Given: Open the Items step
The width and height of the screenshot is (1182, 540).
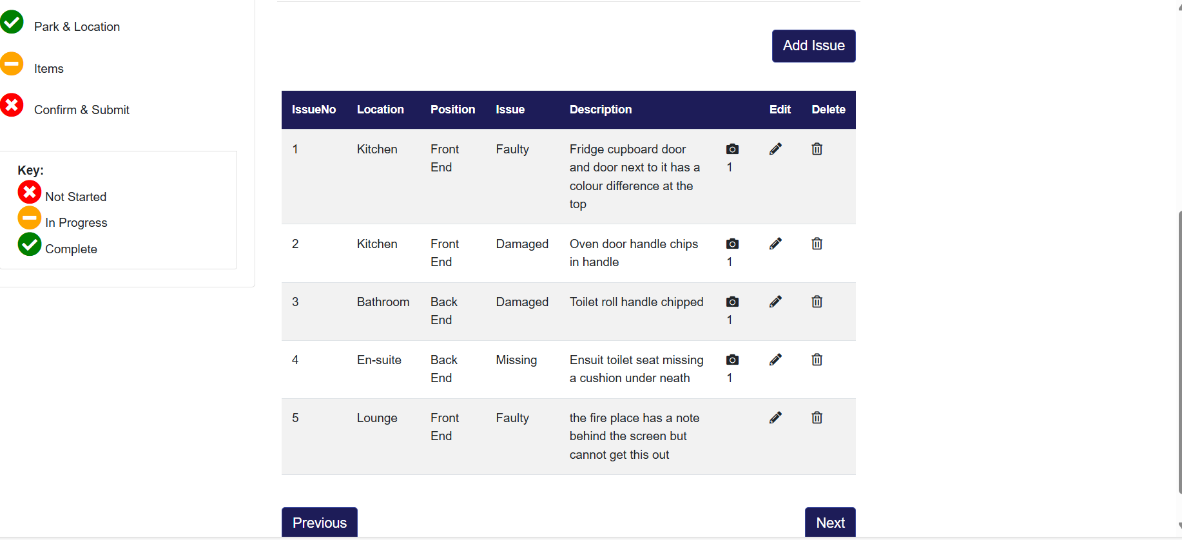Looking at the screenshot, I should 49,68.
